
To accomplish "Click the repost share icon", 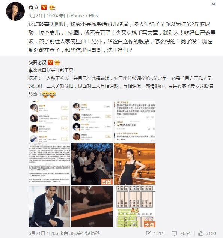I will (148, 233).
